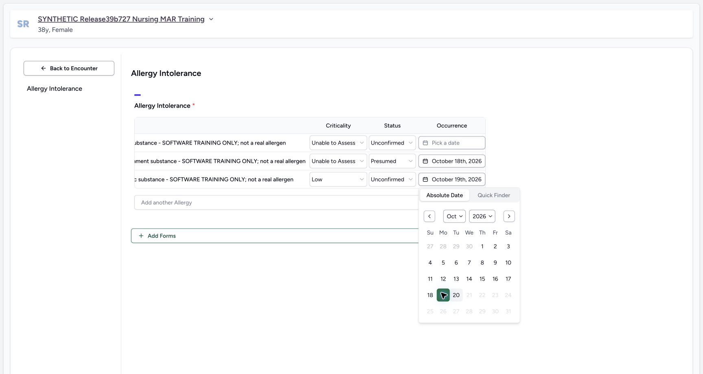Viewport: 703px width, 374px height.
Task: Select October 12 in the calendar
Action: tap(443, 279)
